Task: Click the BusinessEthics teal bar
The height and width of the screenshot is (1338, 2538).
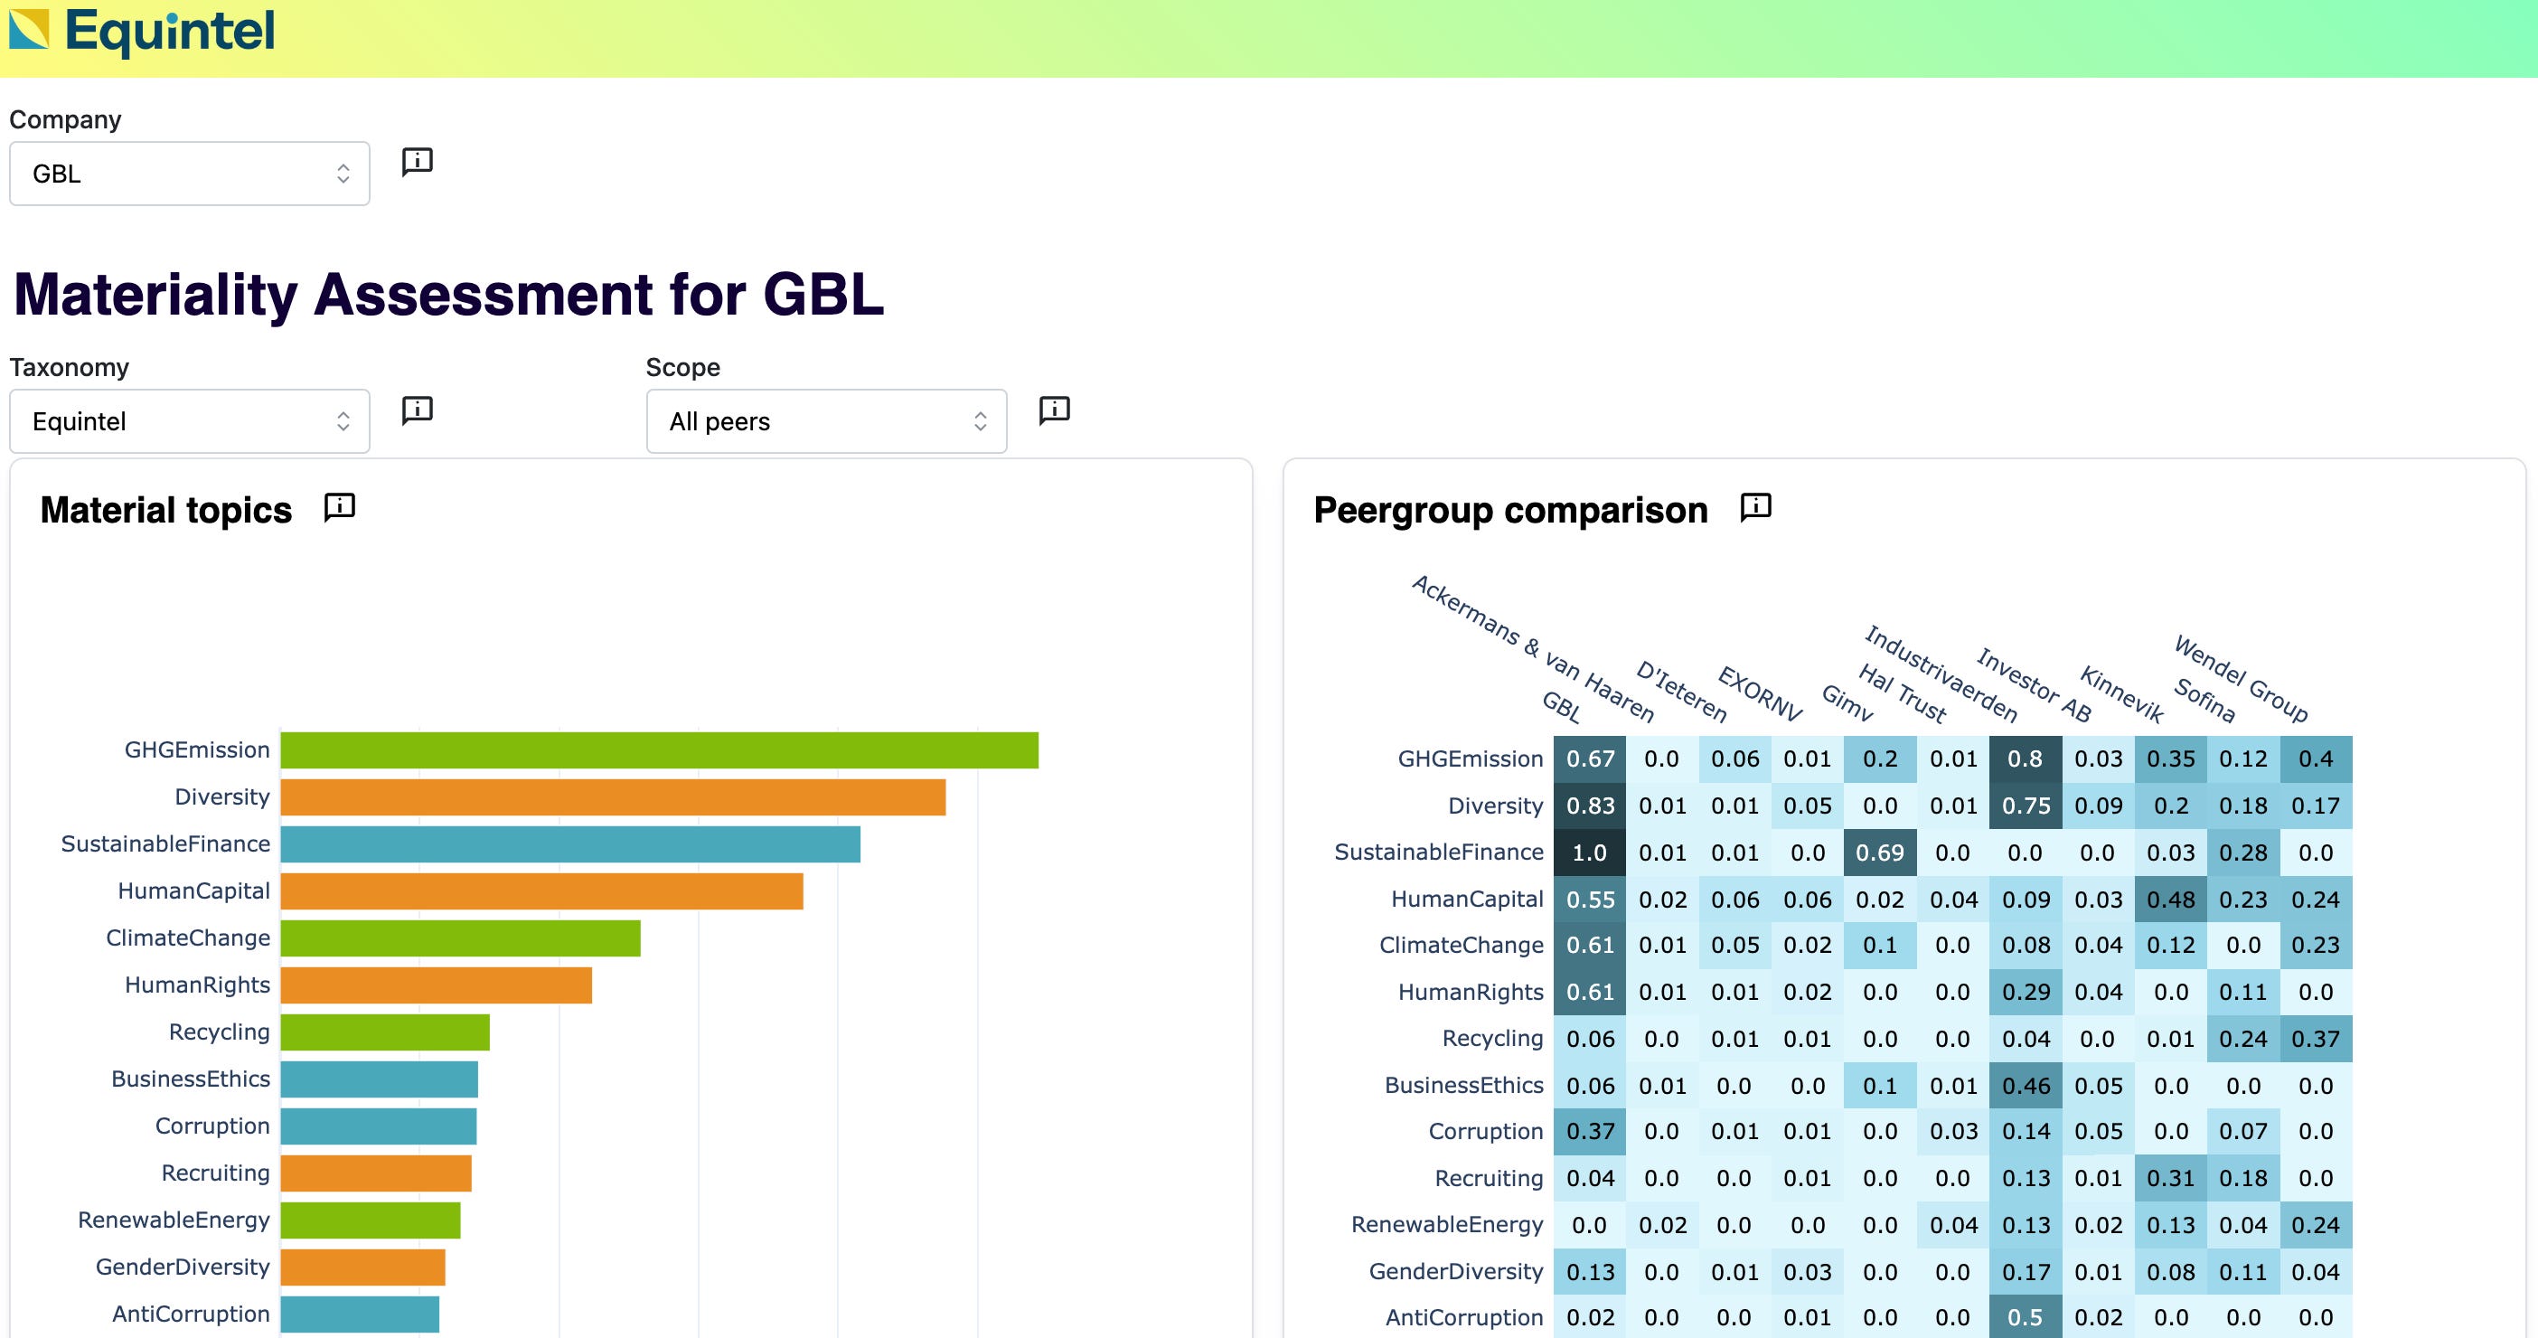Action: pos(380,1079)
